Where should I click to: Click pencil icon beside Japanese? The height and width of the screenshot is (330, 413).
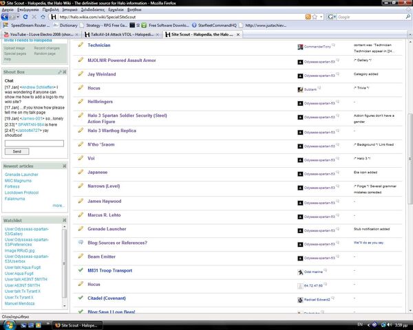pos(81,172)
